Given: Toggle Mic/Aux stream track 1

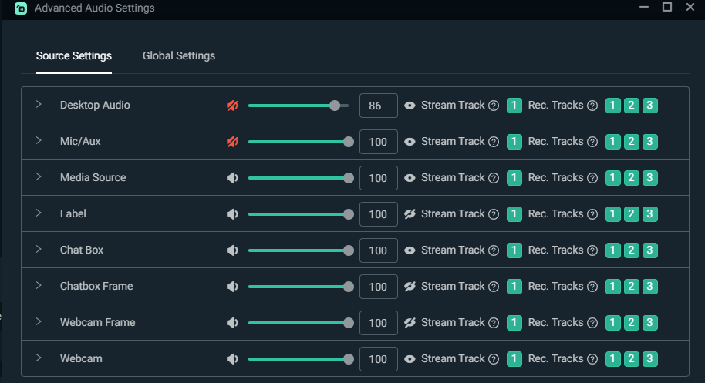Looking at the screenshot, I should coord(514,142).
